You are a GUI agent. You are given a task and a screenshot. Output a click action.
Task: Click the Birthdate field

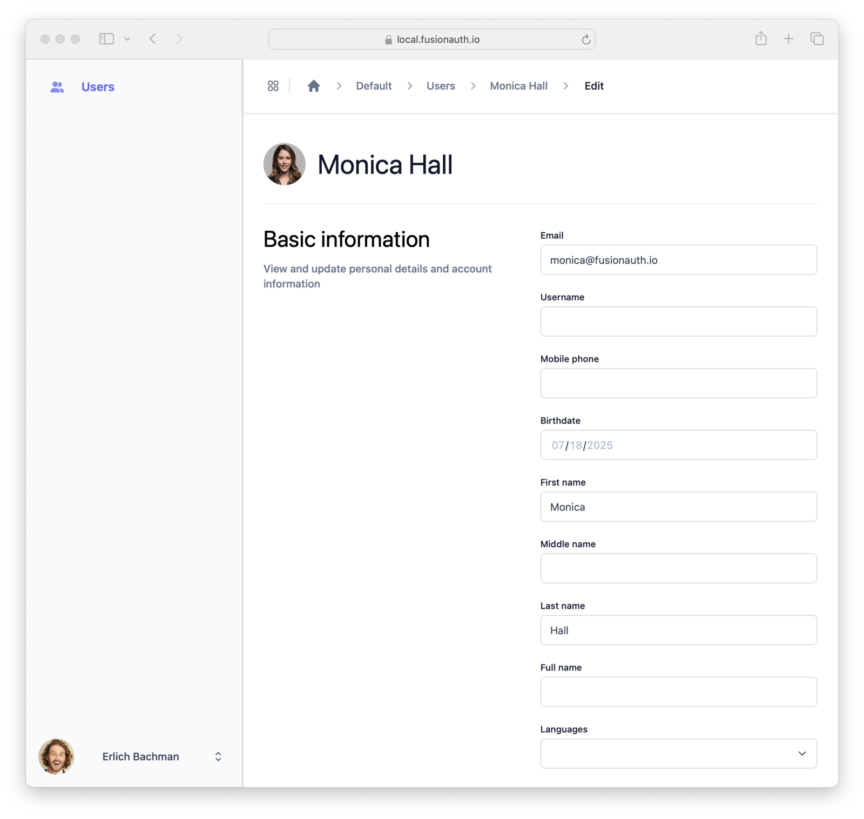tap(678, 445)
